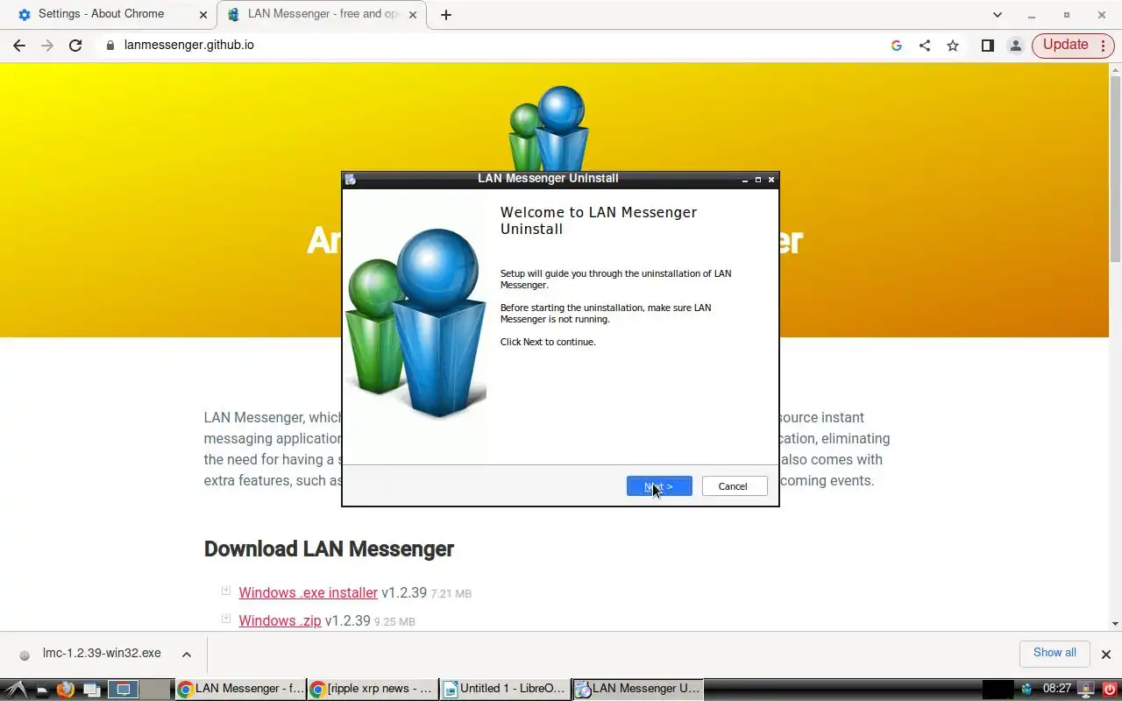Viewport: 1122px width, 701px height.
Task: Click the Chrome Update button
Action: point(1065,45)
